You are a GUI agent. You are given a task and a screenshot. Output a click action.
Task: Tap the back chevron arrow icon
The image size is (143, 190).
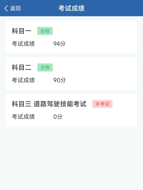coord(6,8)
